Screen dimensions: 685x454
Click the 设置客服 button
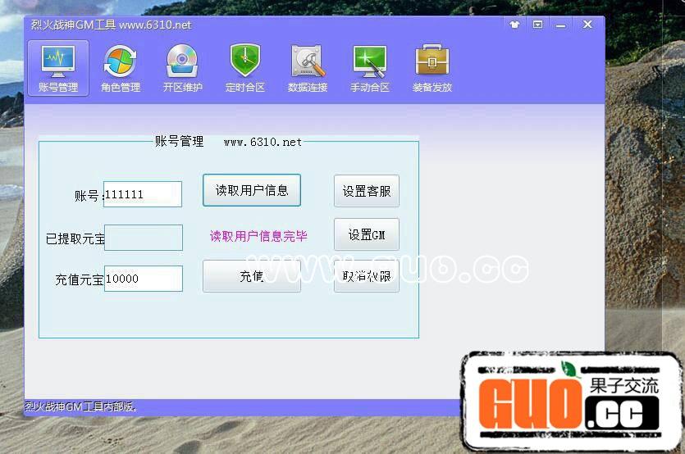[x=367, y=191]
